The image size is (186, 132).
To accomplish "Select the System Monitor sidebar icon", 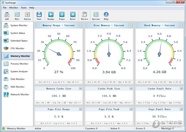I will click(x=6, y=25).
